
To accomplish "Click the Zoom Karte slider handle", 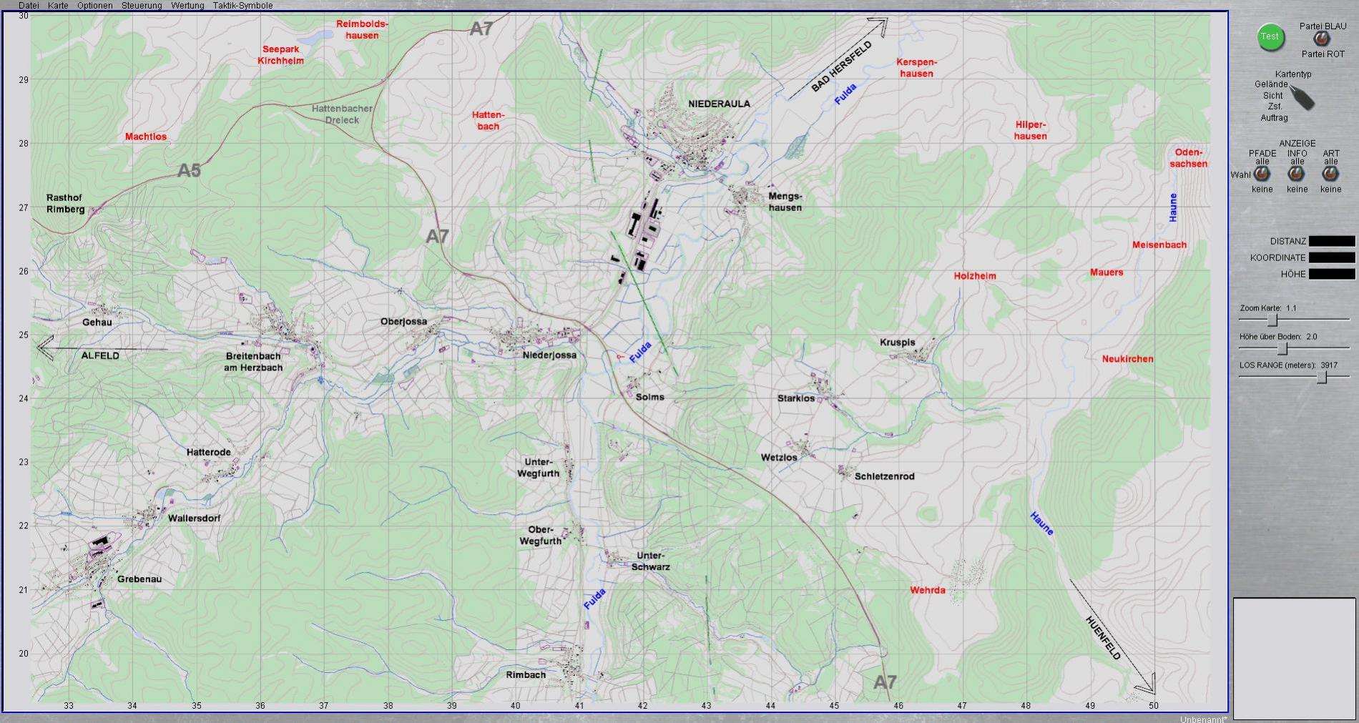I will (x=1272, y=320).
